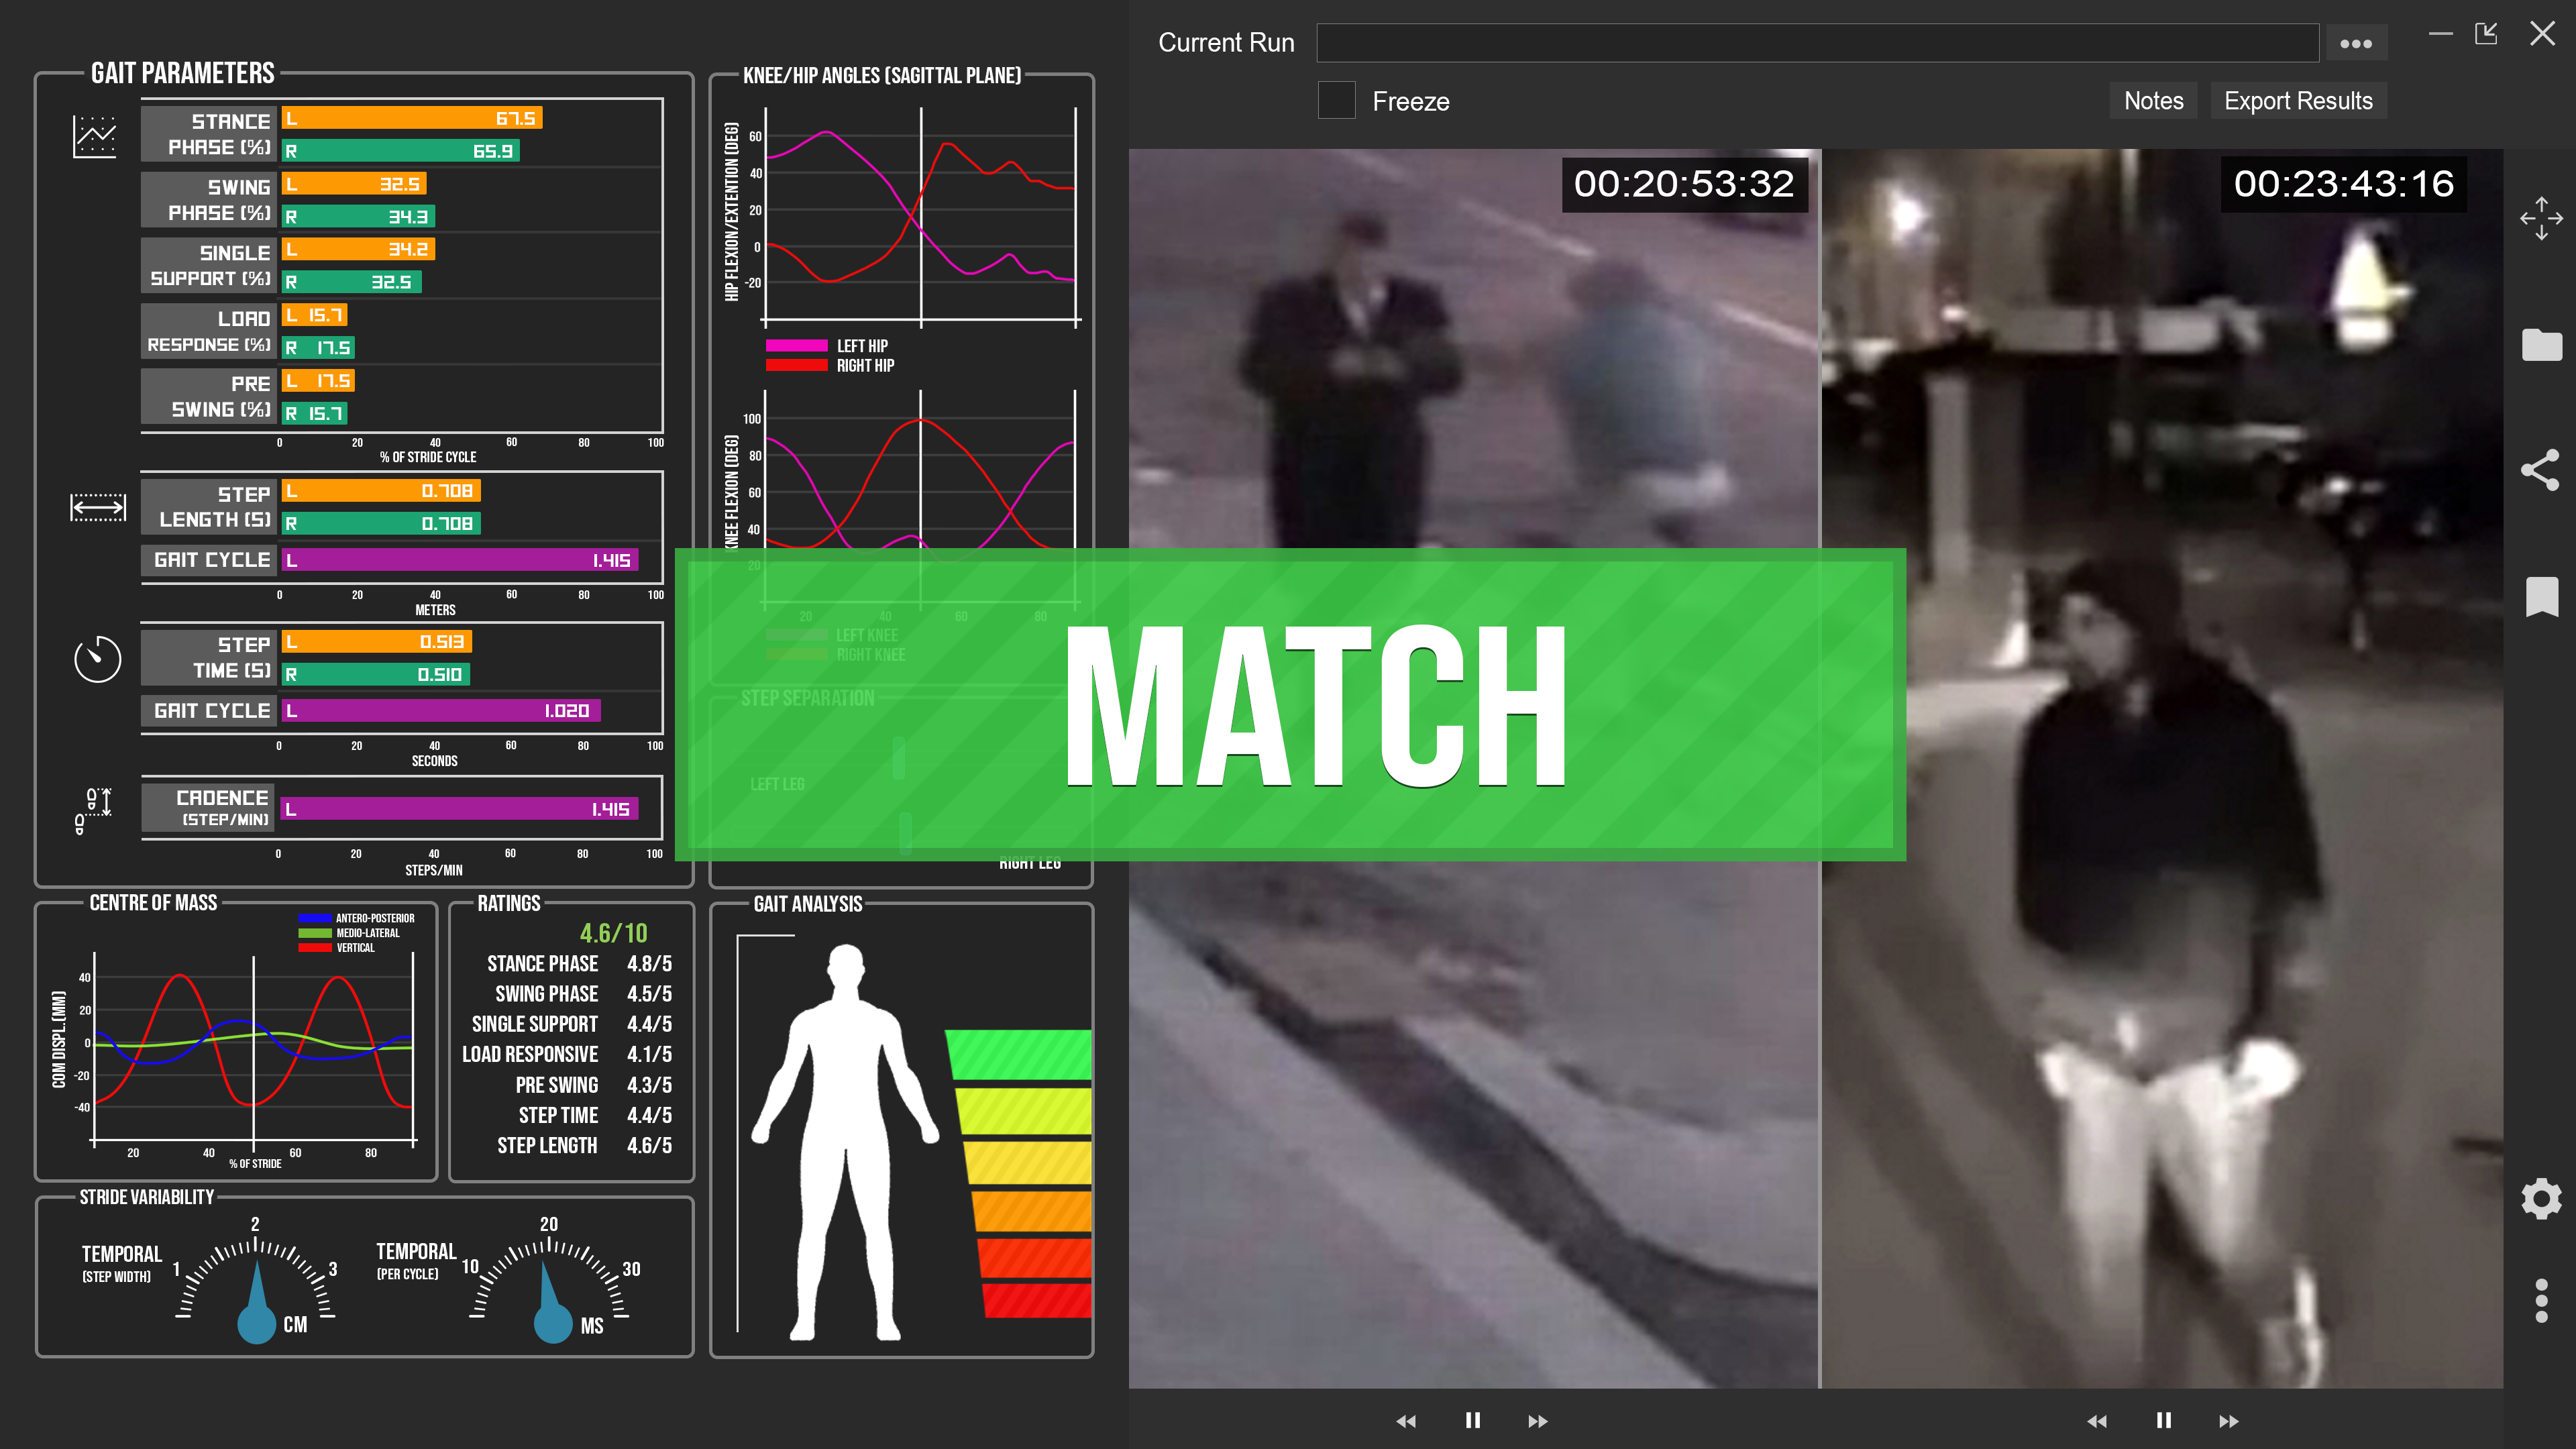
Task: Click the Stance Phase right bar 65.9
Action: pos(400,151)
